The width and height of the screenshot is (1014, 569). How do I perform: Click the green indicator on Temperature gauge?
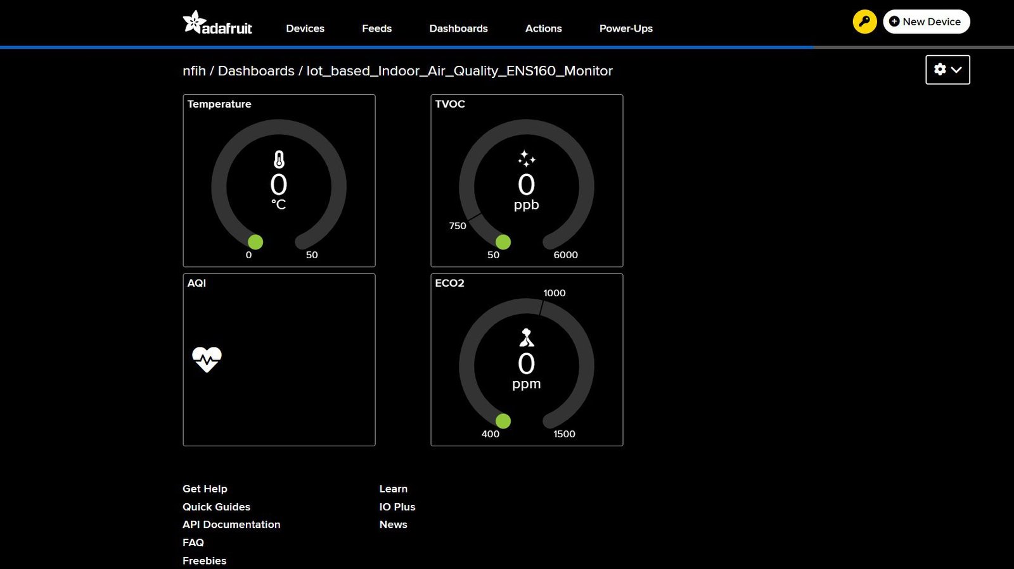click(255, 242)
